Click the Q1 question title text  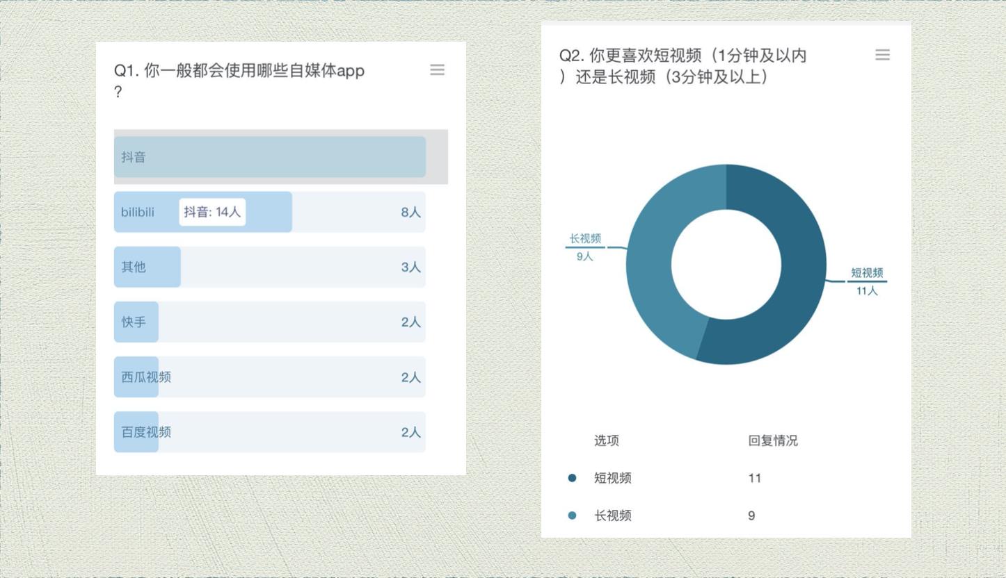click(239, 81)
